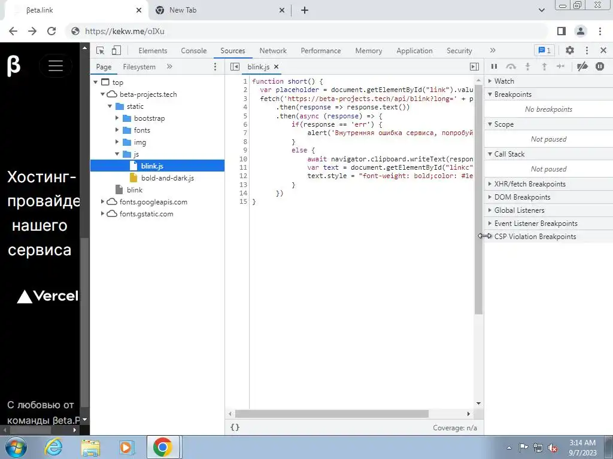Click the kekw.me address bar

tap(308, 31)
